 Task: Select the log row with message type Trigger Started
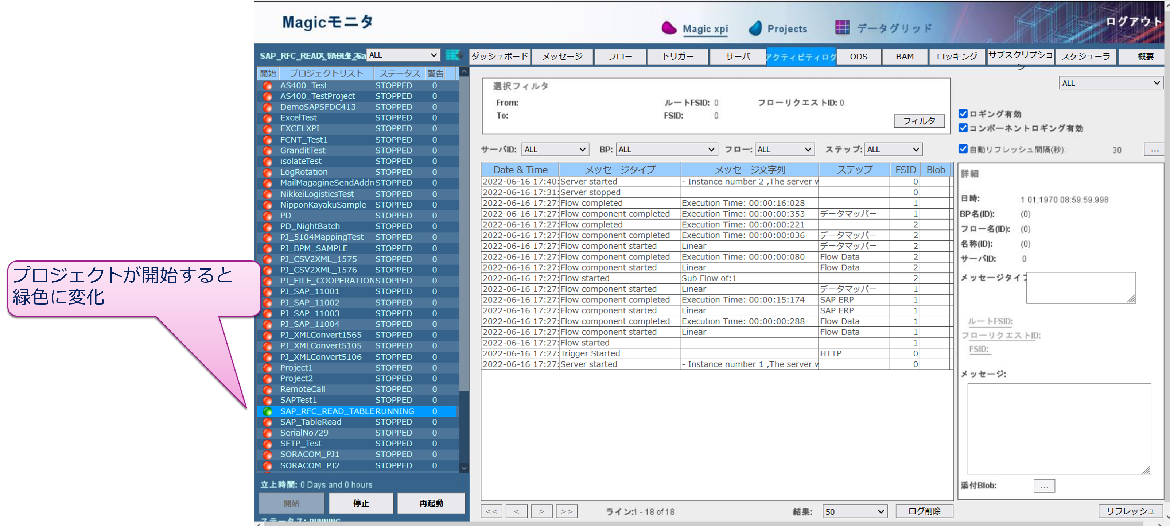tap(715, 353)
